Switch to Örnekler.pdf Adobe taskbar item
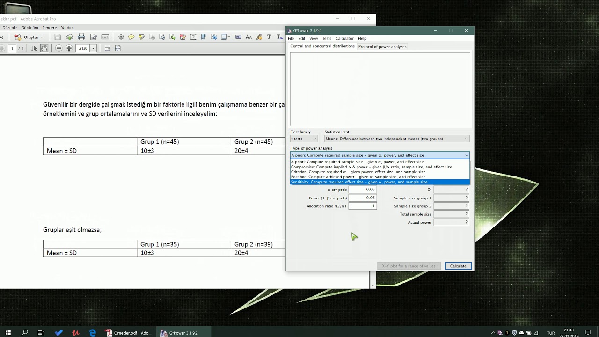The image size is (599, 337). pyautogui.click(x=129, y=333)
